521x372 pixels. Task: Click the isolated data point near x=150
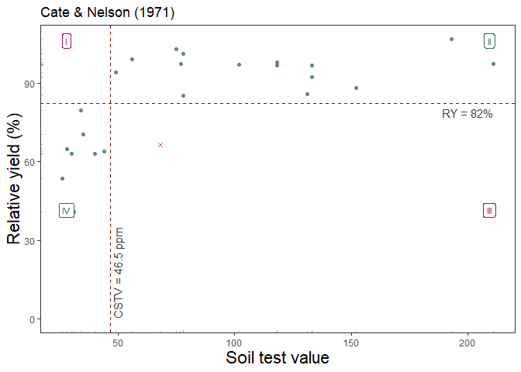point(356,88)
